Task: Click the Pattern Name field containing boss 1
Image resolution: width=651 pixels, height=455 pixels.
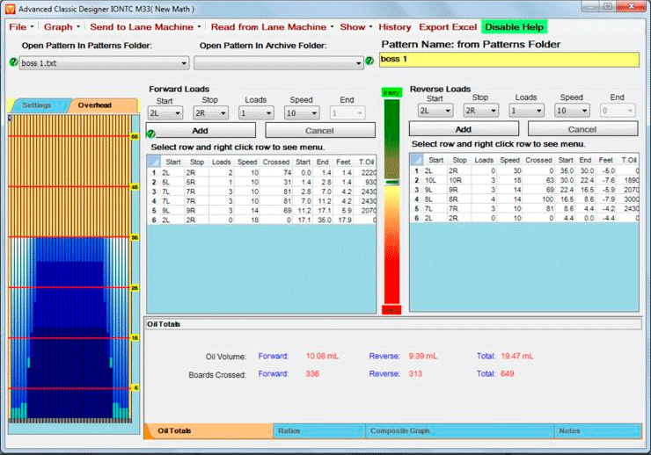Action: (508, 60)
